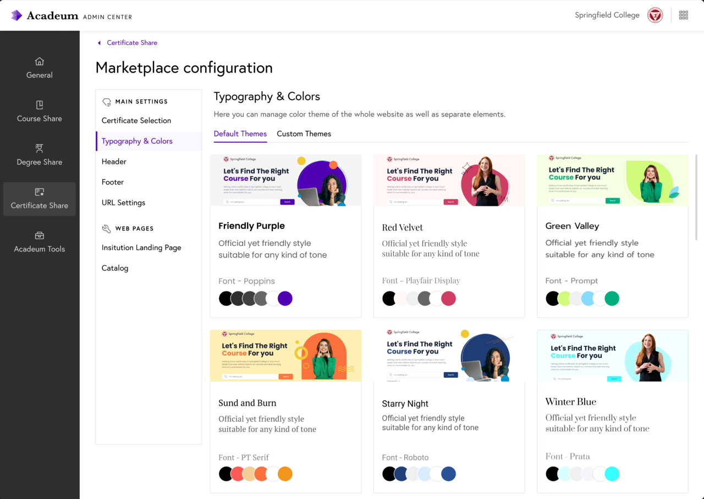Click the page's vertical scrollbar

coord(696,198)
